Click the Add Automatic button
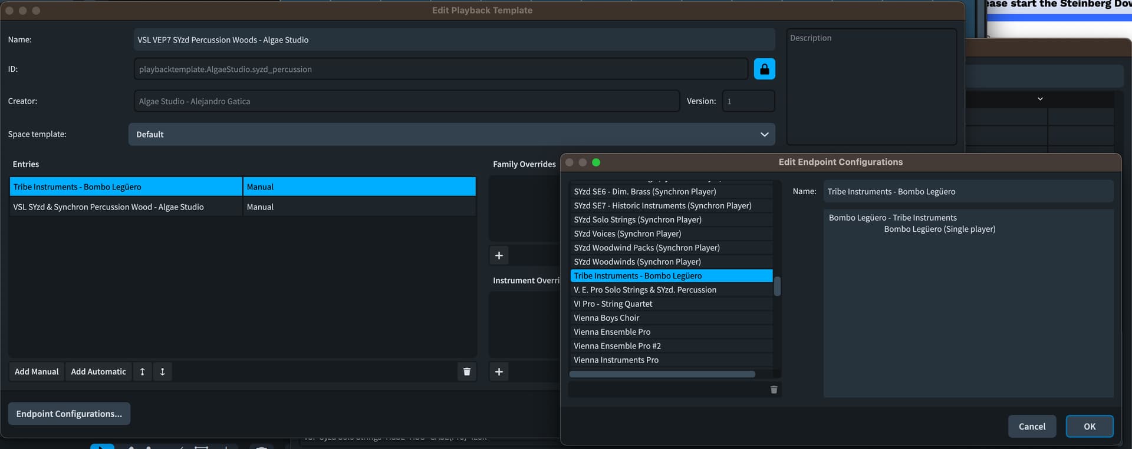This screenshot has height=449, width=1132. (x=98, y=371)
